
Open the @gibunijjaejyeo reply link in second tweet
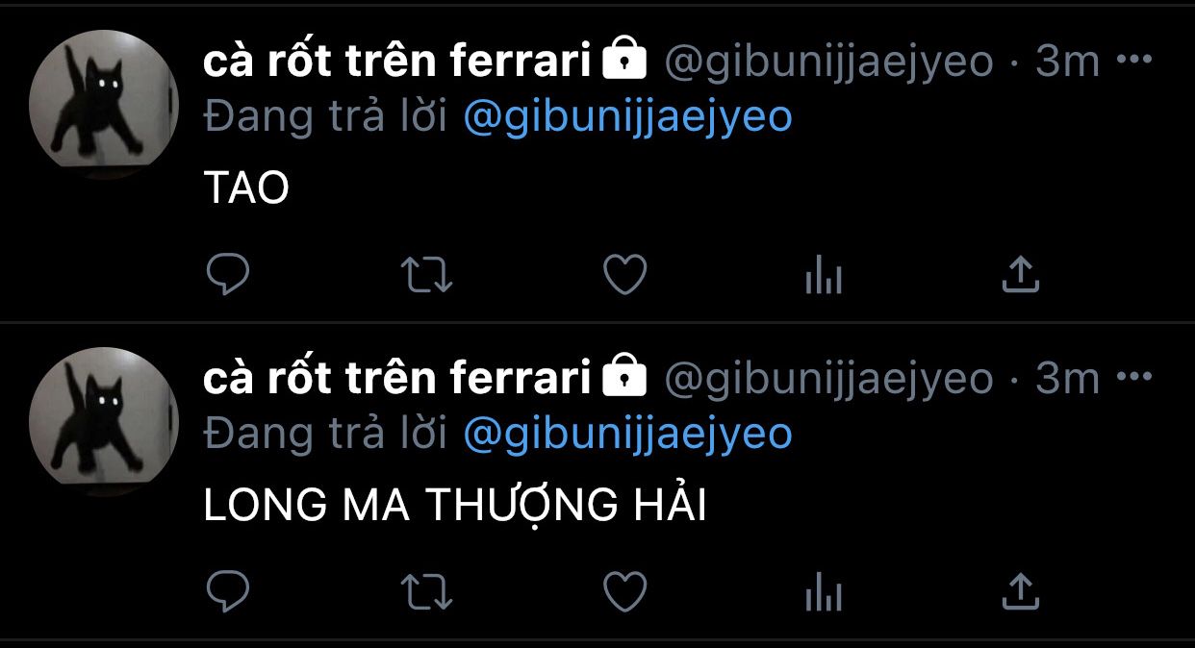point(627,435)
